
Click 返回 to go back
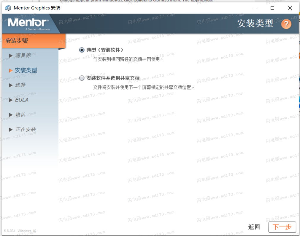tap(254, 227)
